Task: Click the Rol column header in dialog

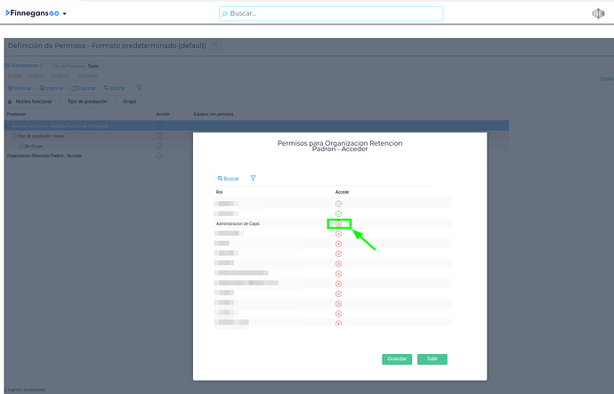Action: point(219,192)
